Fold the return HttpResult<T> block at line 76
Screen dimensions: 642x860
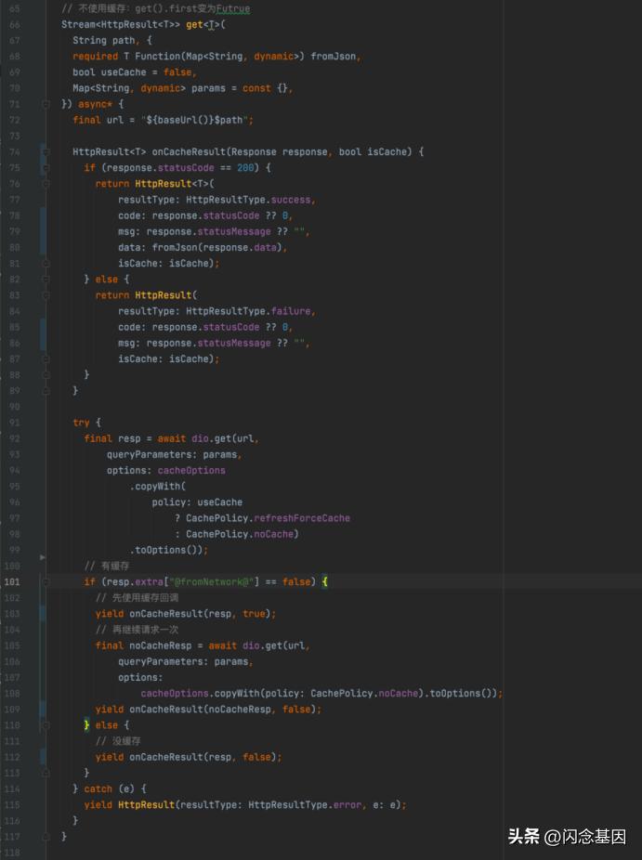[46, 184]
